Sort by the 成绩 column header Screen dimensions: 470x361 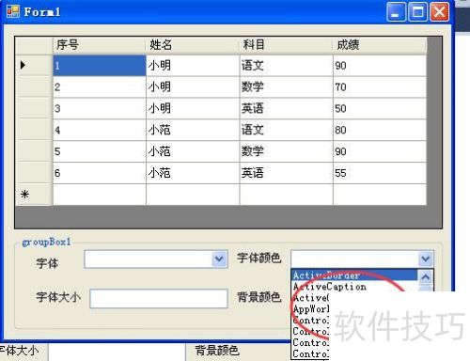point(380,45)
